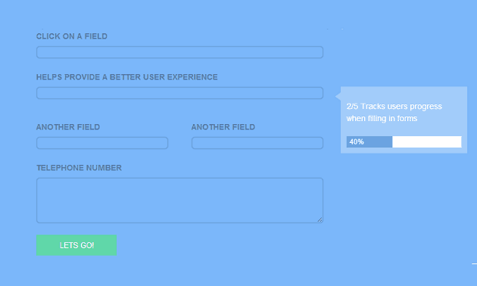Click the tooltip's pointer arrow
Image resolution: width=477 pixels, height=286 pixels.
click(338, 96)
